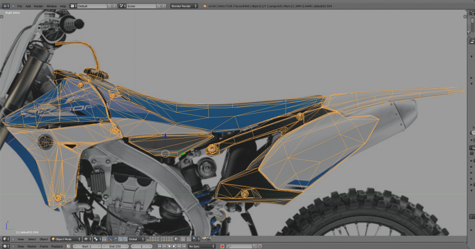Open the No Sync dropdown
Screen dimensions: 475x249
coord(201,246)
